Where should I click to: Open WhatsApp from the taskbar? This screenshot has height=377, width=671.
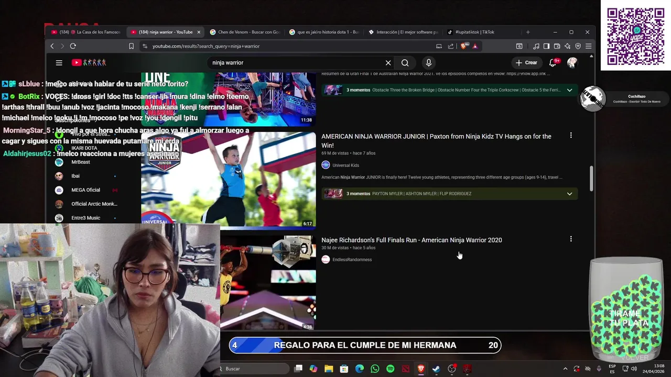[375, 369]
